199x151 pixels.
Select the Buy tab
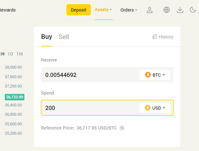pos(47,37)
